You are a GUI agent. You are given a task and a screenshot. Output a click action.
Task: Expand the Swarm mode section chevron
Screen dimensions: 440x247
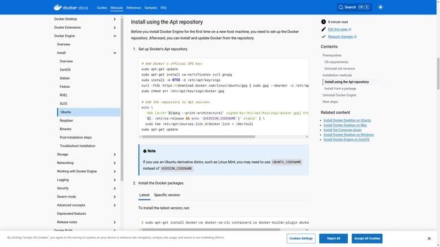pos(115,197)
